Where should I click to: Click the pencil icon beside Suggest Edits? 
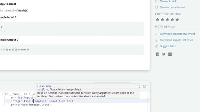point(157,46)
